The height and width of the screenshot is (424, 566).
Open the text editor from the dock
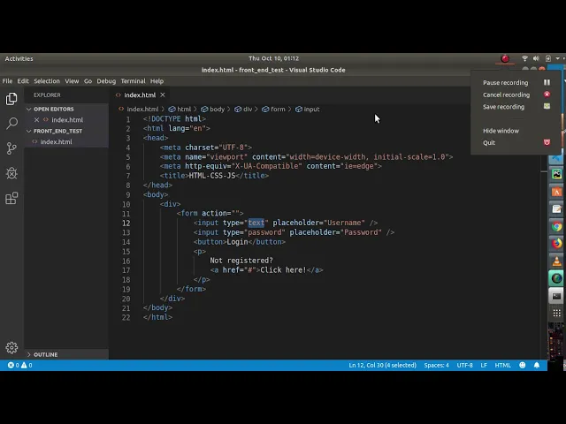tap(556, 209)
